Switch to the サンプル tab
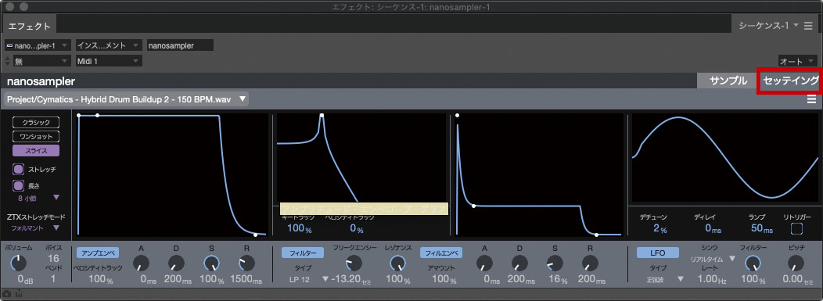823x301 pixels. coord(728,81)
